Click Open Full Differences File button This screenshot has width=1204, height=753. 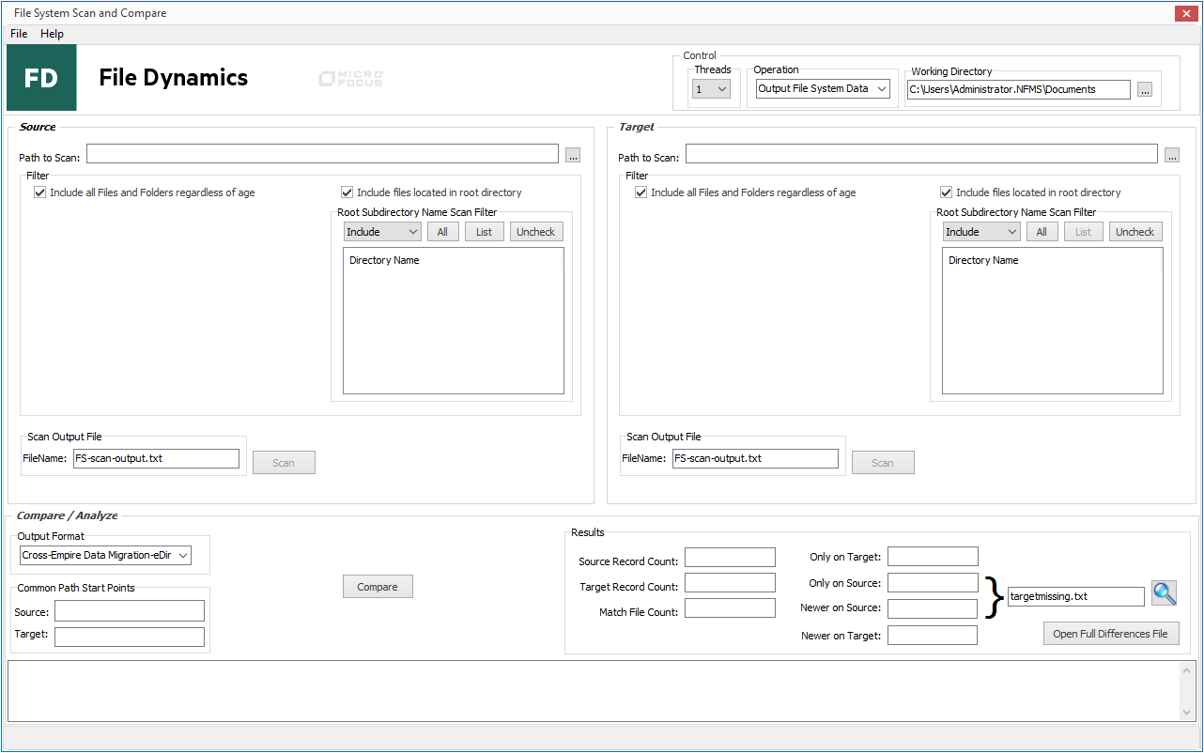1110,634
